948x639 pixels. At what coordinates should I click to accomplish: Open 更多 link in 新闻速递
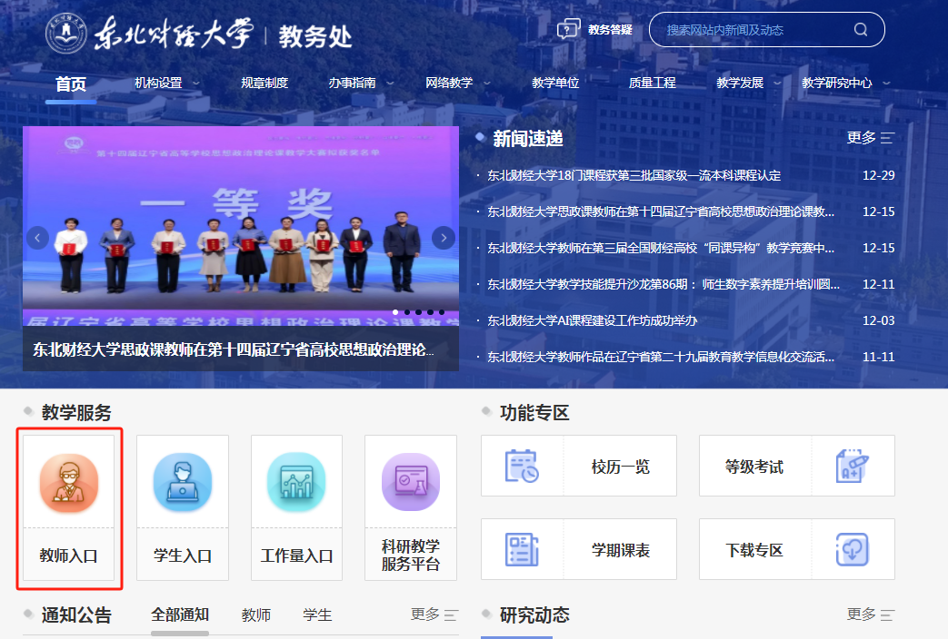(x=861, y=138)
